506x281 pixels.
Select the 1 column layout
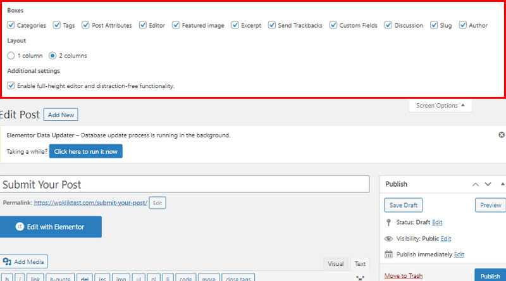11,56
